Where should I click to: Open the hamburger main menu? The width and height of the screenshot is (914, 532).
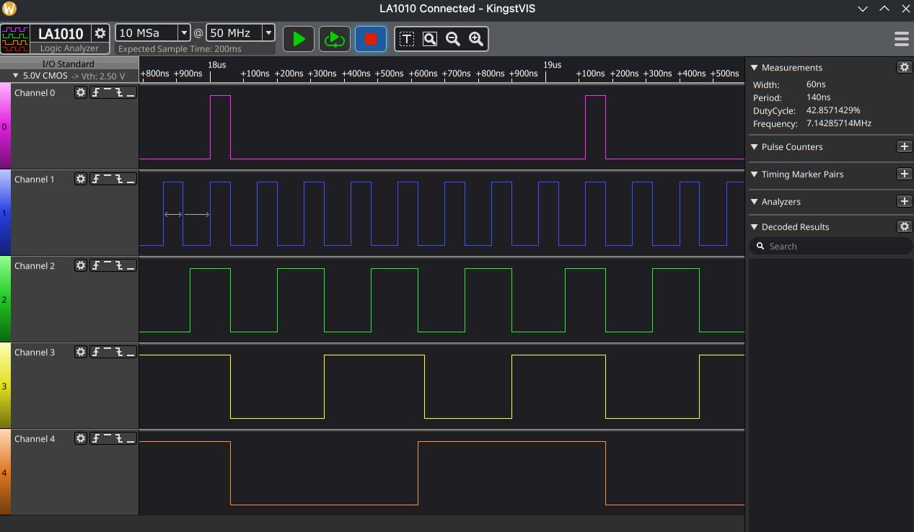point(901,39)
